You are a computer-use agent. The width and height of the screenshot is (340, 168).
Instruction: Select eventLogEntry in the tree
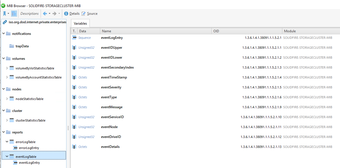(x=30, y=163)
